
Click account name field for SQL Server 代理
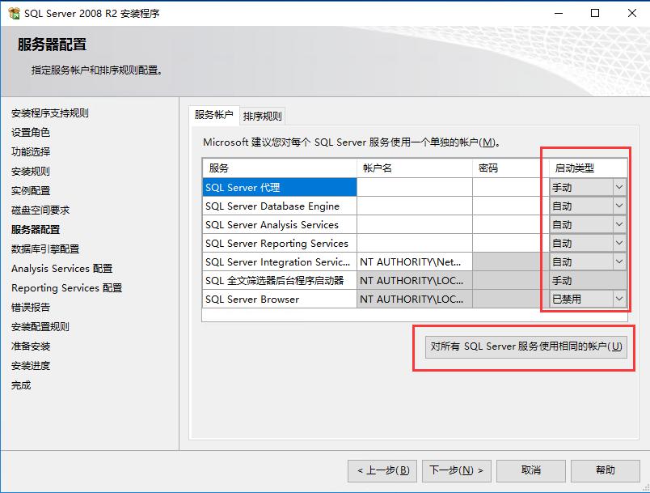pos(413,187)
